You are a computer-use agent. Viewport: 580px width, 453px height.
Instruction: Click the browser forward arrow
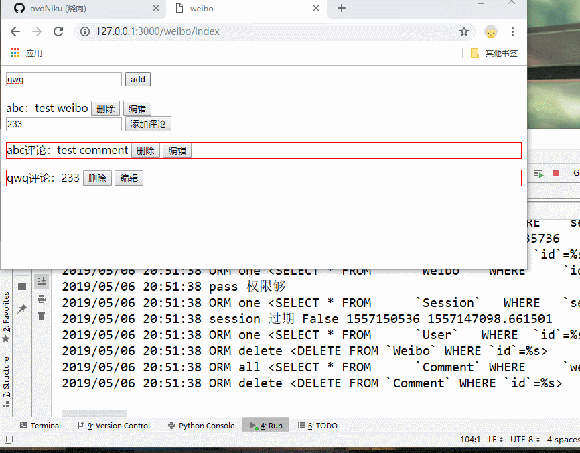(37, 31)
